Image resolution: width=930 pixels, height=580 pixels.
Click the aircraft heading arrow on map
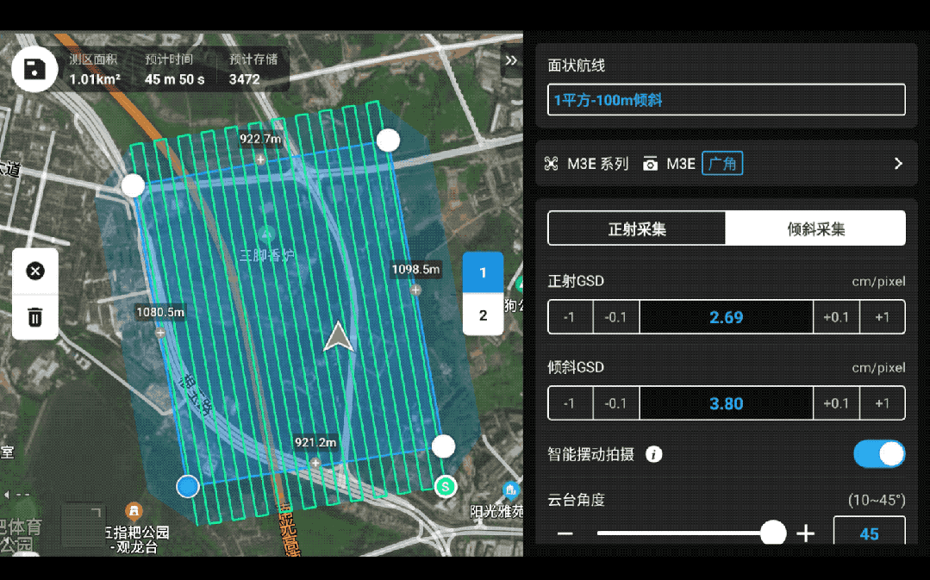click(339, 338)
